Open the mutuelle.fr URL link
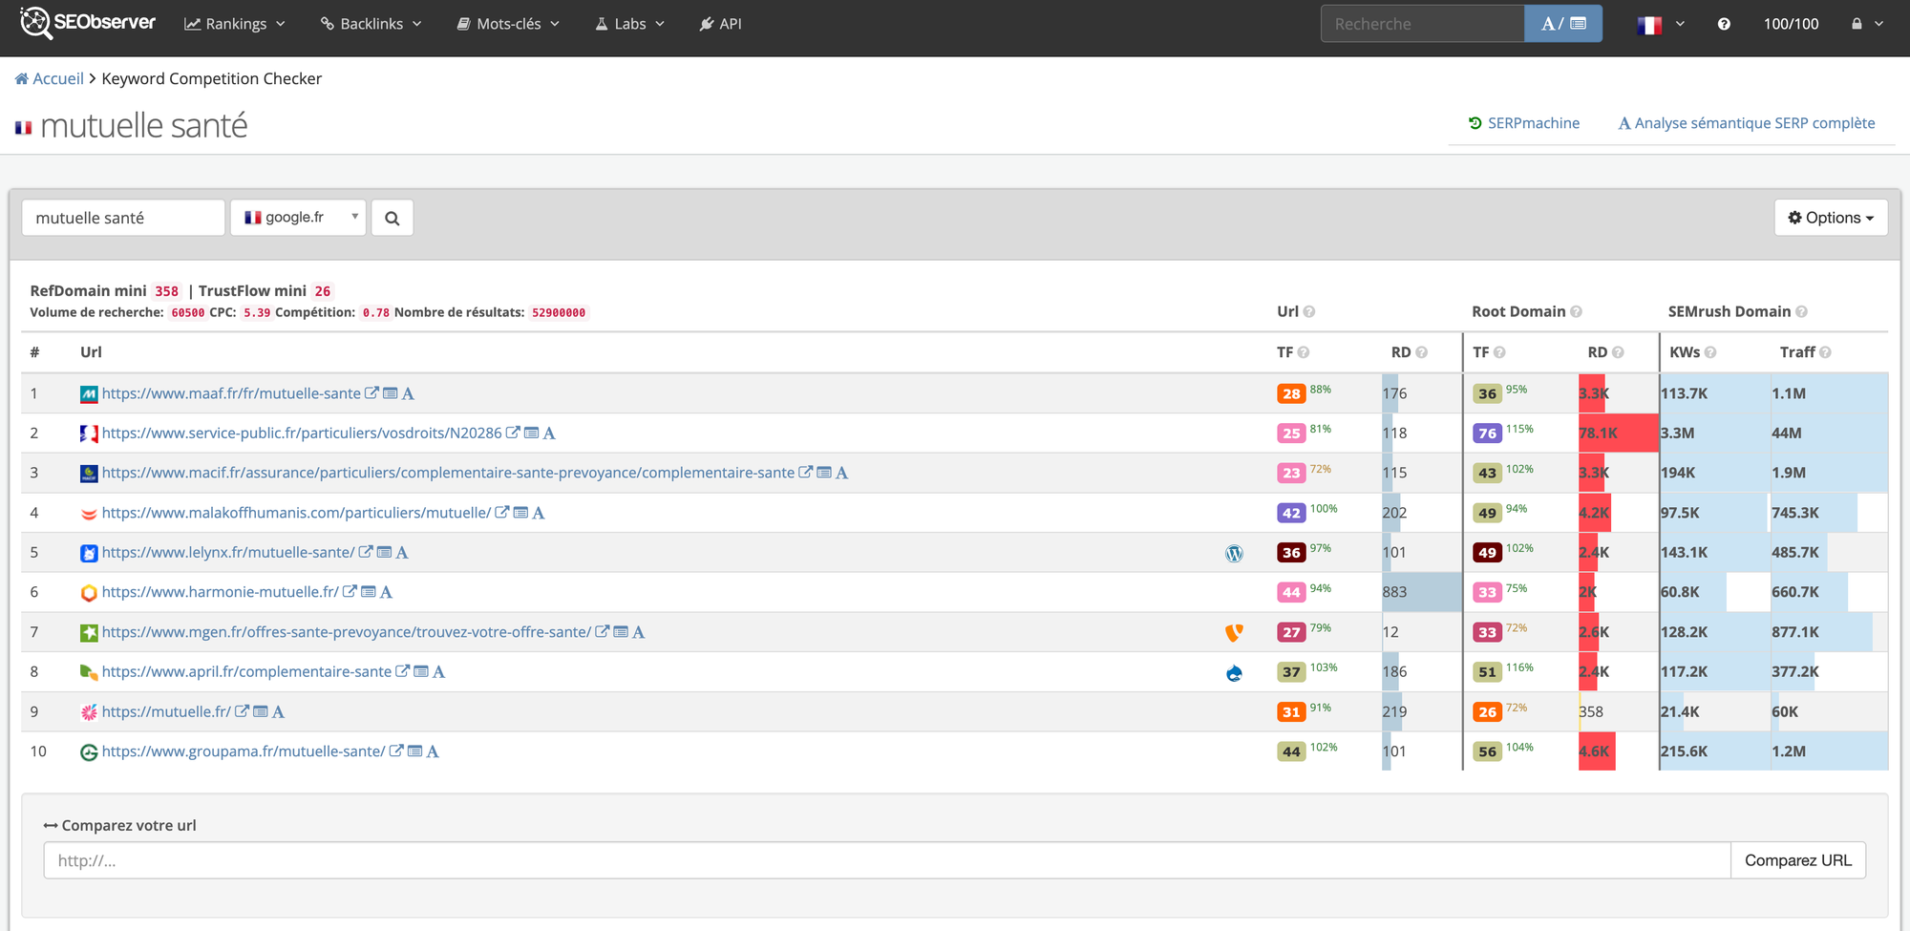The width and height of the screenshot is (1910, 931). coord(166,711)
